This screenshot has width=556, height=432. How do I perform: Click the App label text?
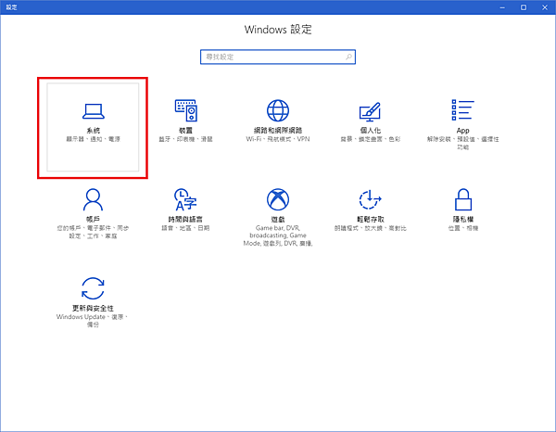click(x=462, y=130)
